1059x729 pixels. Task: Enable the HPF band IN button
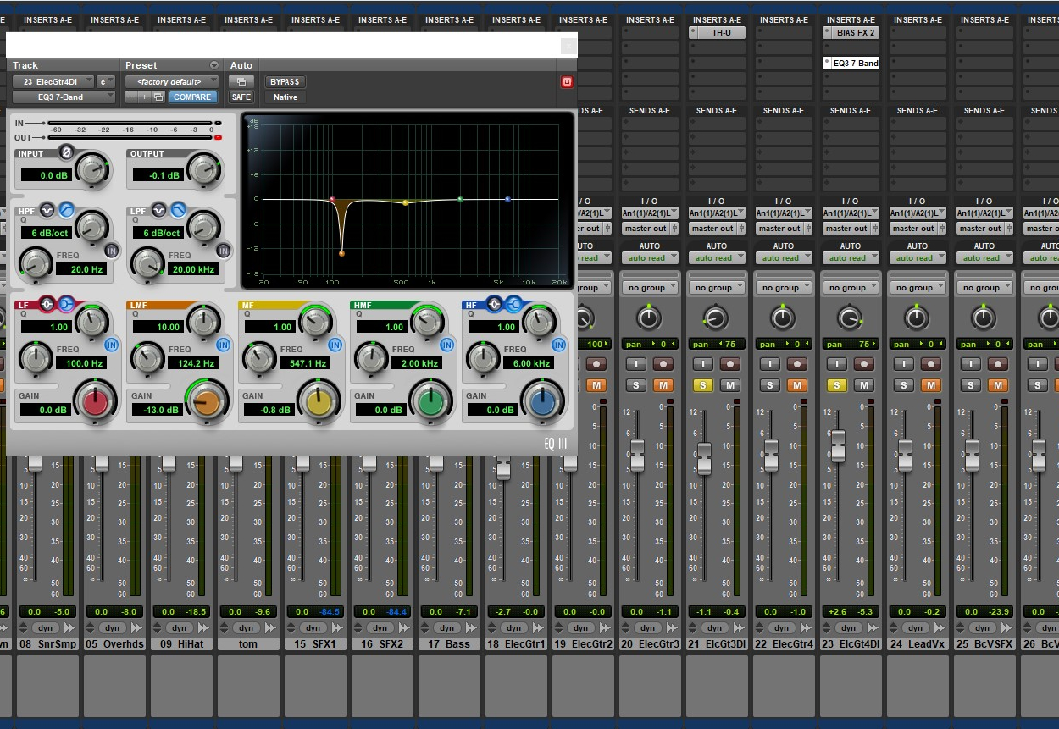click(x=112, y=251)
